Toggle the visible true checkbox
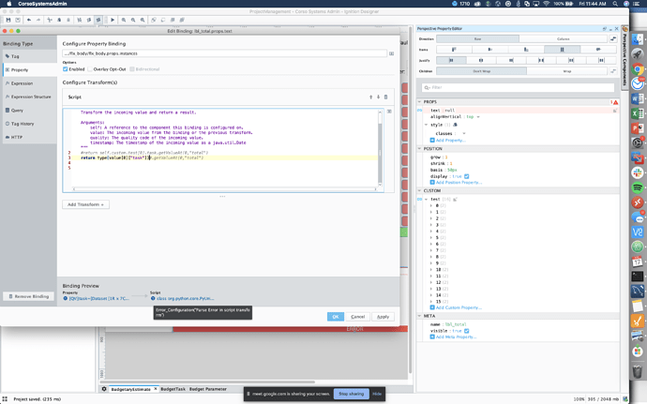Image resolution: width=647 pixels, height=404 pixels. point(467,331)
